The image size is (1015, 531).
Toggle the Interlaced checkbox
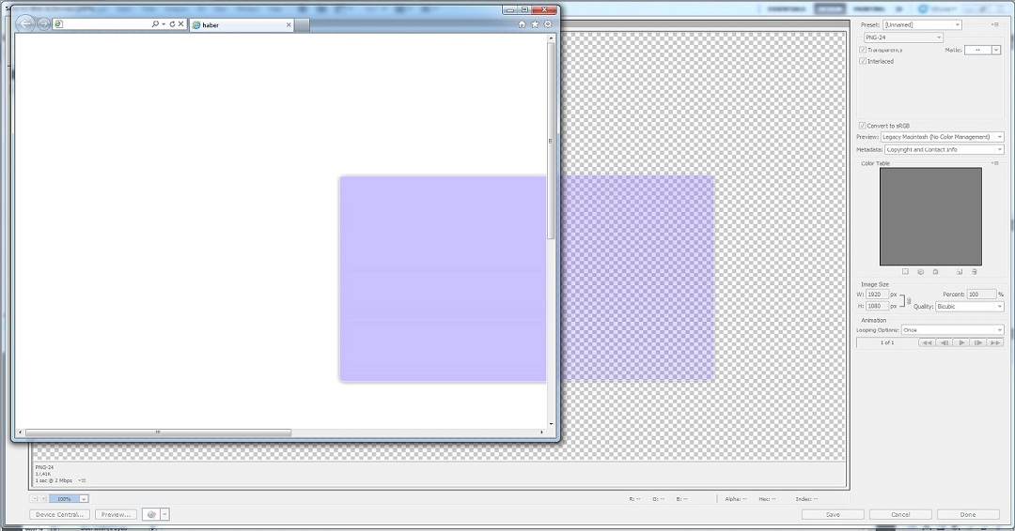pyautogui.click(x=863, y=61)
